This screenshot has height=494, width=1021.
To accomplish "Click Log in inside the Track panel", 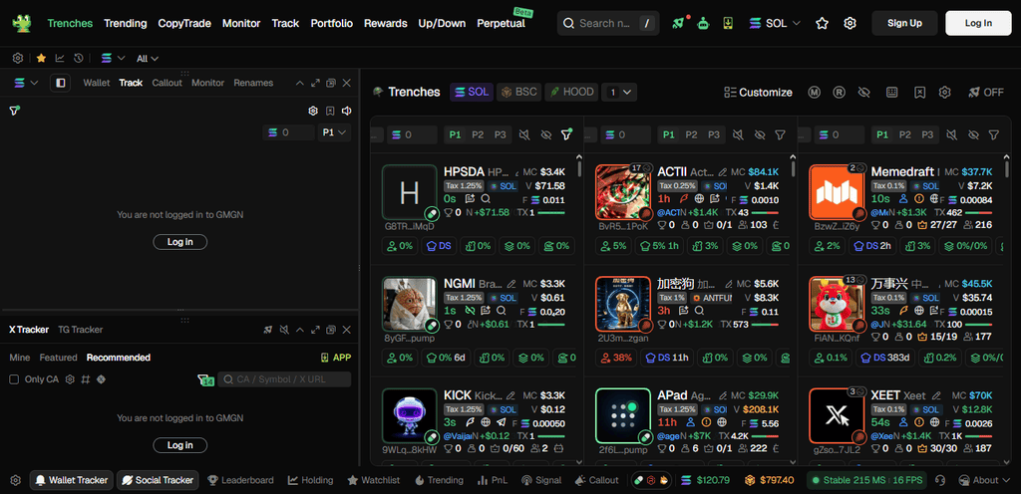I will click(x=179, y=242).
